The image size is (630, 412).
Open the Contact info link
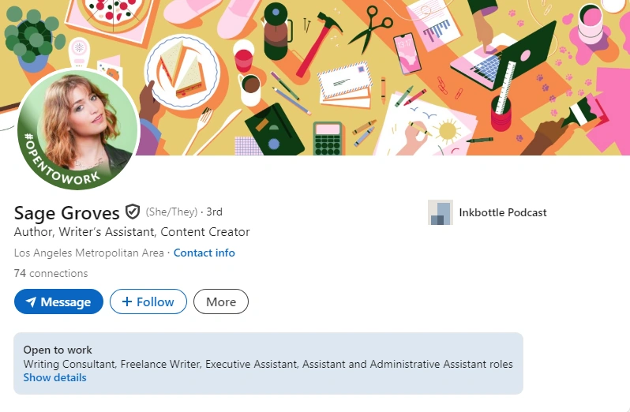(204, 253)
